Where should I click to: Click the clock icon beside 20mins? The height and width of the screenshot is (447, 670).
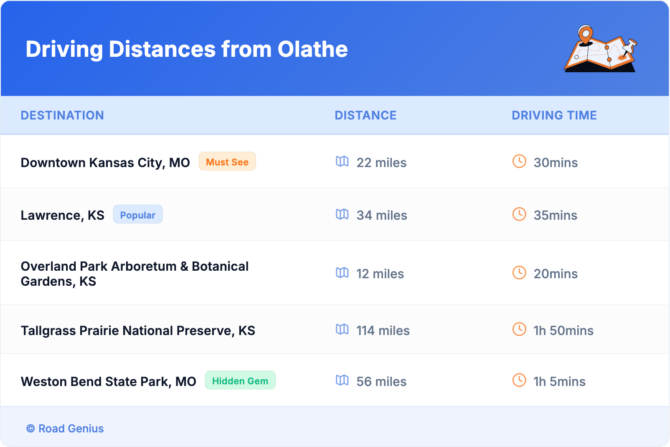[x=519, y=273]
